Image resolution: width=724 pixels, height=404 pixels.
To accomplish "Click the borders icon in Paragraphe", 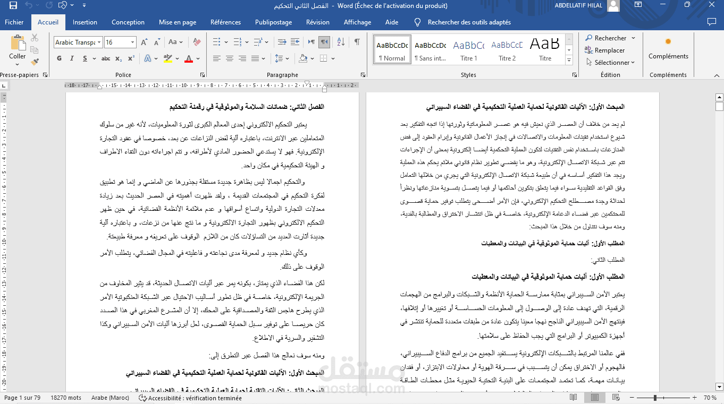I will (324, 58).
